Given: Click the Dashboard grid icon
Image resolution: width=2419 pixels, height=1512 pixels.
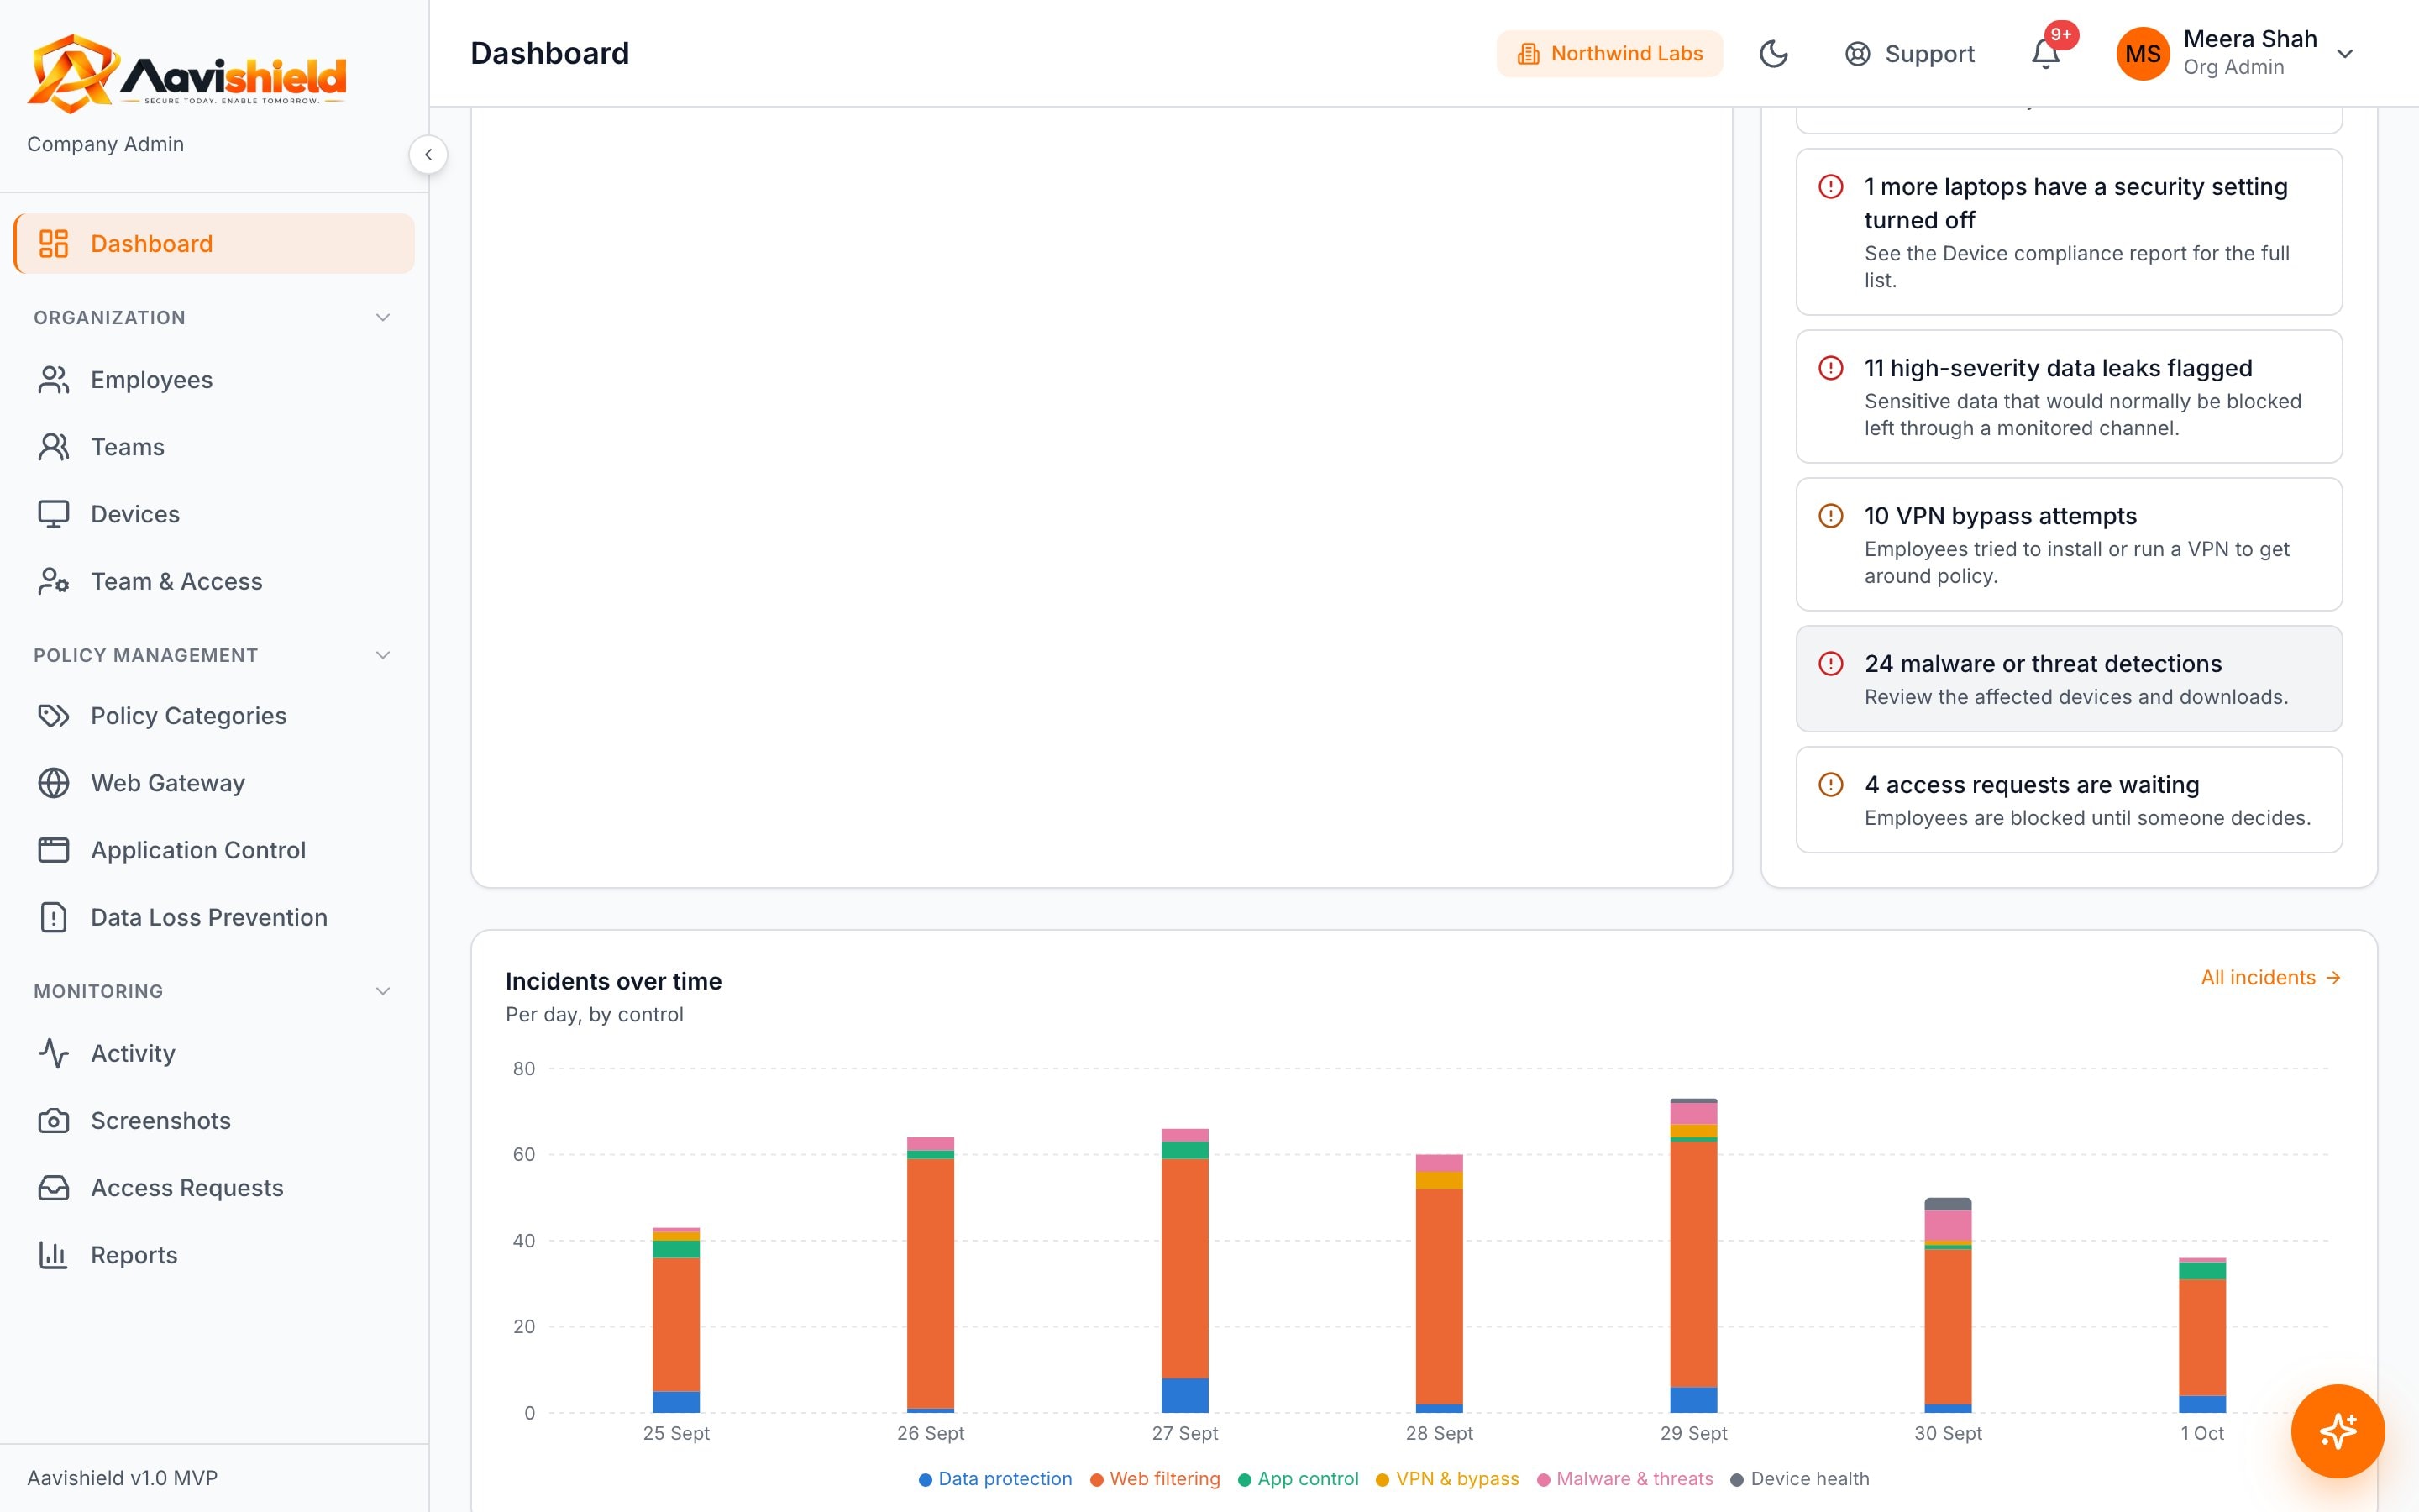Looking at the screenshot, I should 53,243.
